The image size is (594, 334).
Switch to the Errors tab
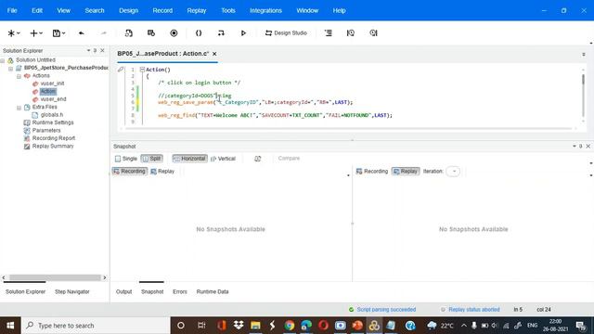(x=180, y=291)
